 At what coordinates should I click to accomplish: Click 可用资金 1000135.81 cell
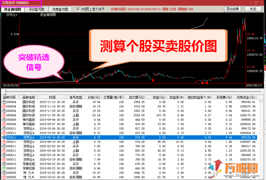click(x=247, y=151)
